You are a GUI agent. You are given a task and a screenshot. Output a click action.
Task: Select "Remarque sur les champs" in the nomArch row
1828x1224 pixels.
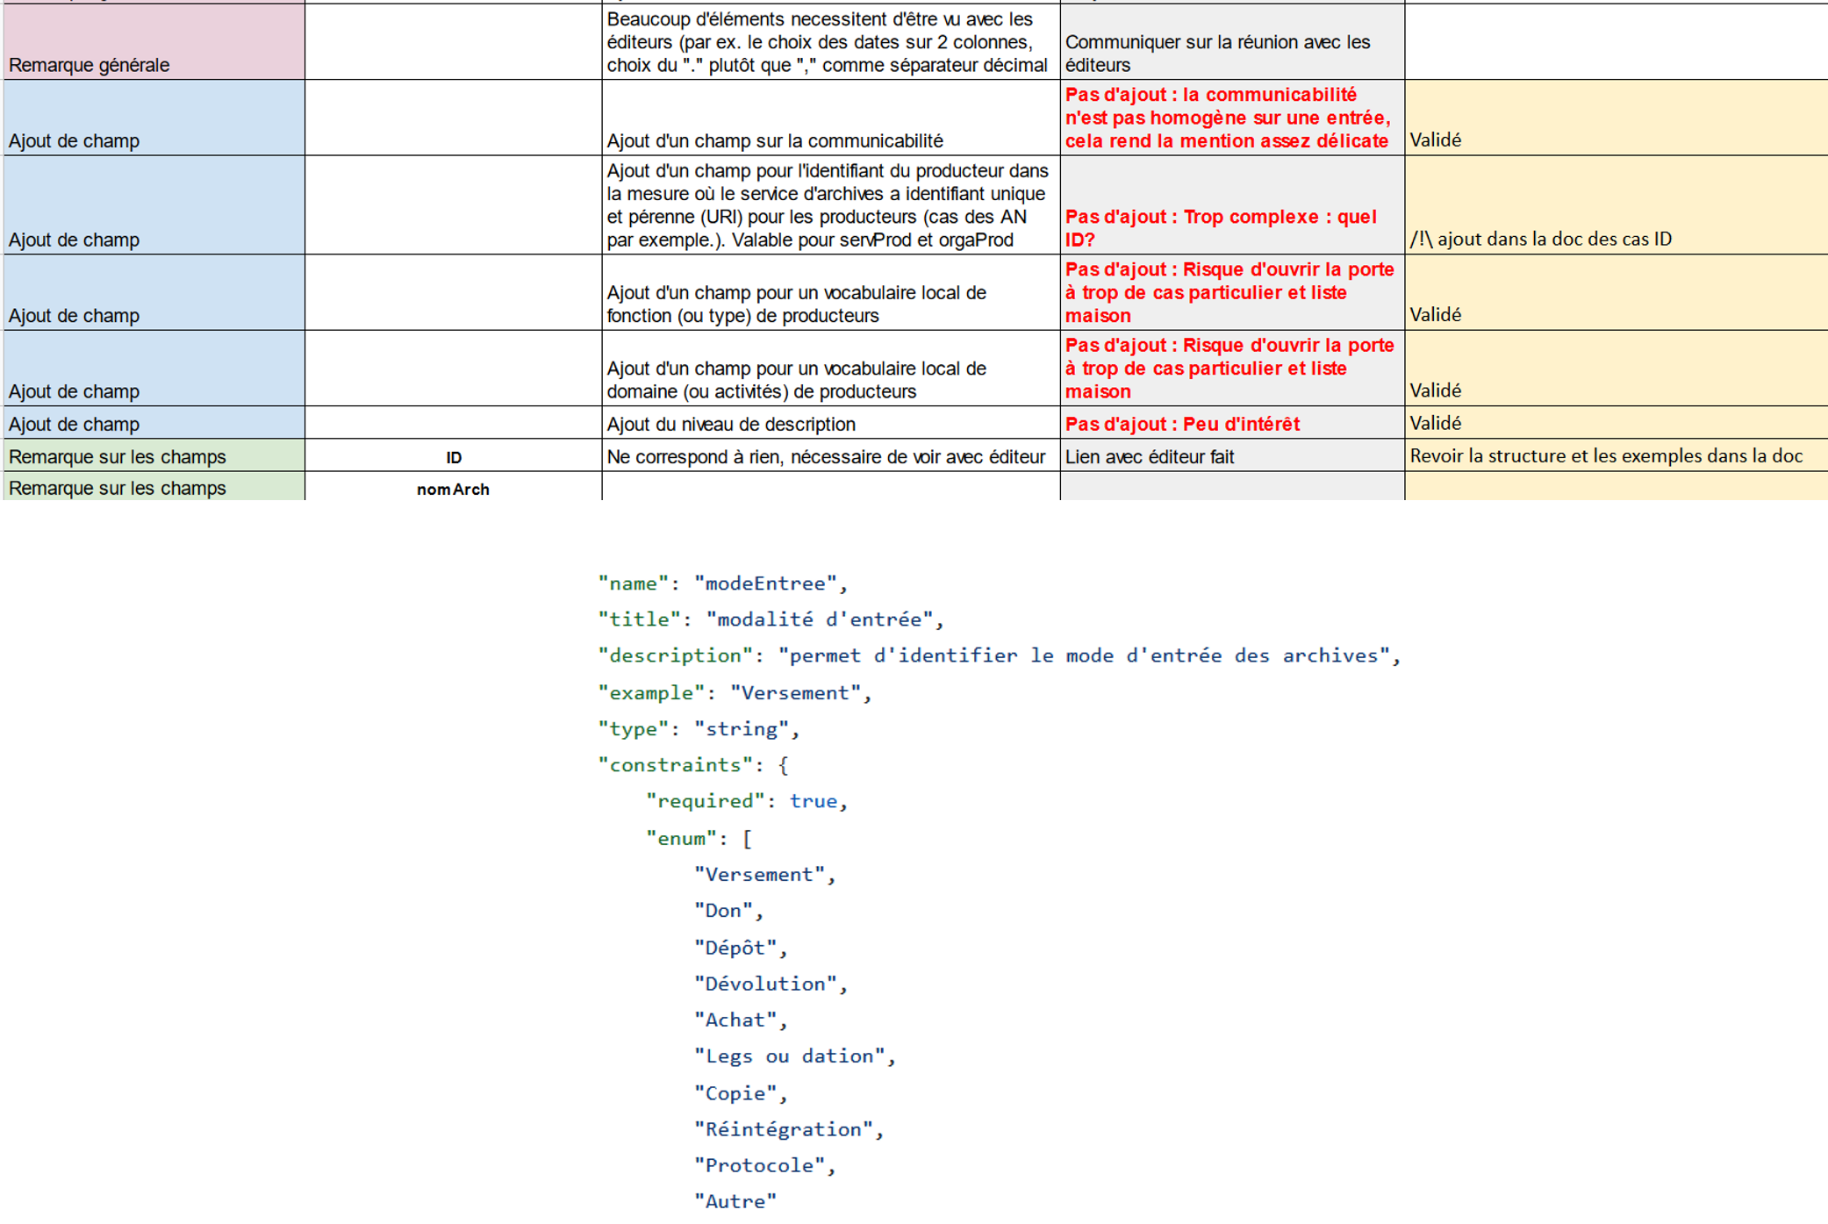tap(154, 487)
